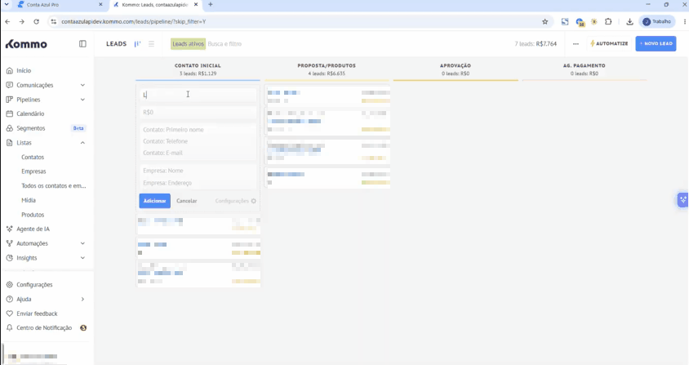Click the AUTOMATIZE button

(x=609, y=43)
